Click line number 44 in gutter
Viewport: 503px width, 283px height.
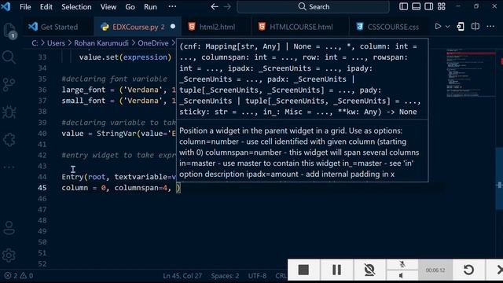tap(42, 177)
